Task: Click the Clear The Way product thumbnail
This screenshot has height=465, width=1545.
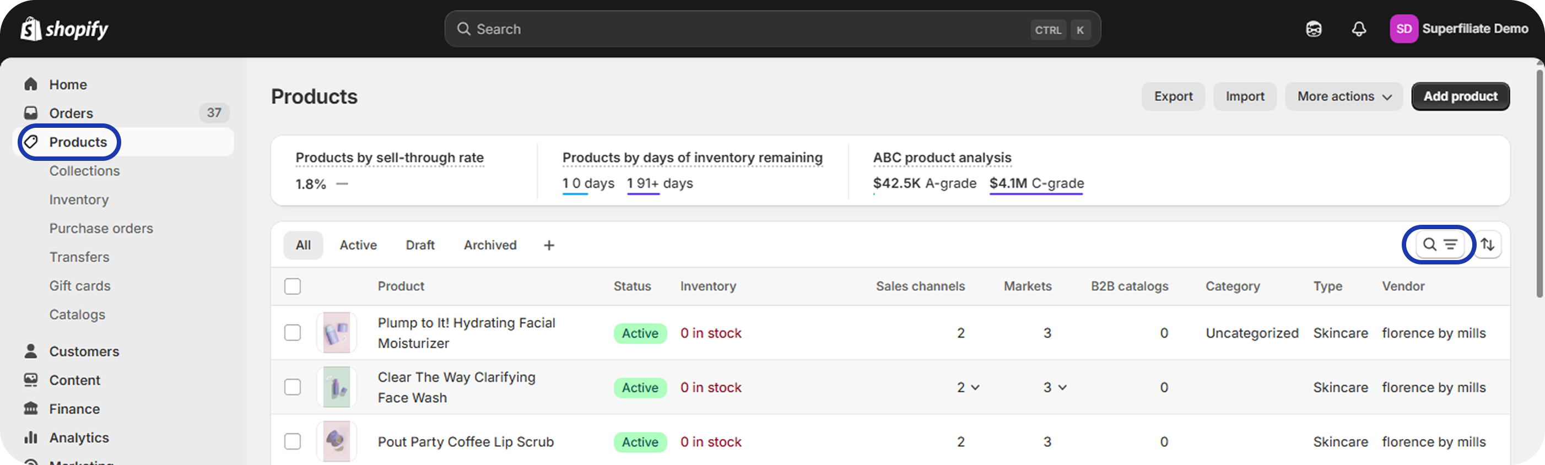Action: [x=337, y=387]
